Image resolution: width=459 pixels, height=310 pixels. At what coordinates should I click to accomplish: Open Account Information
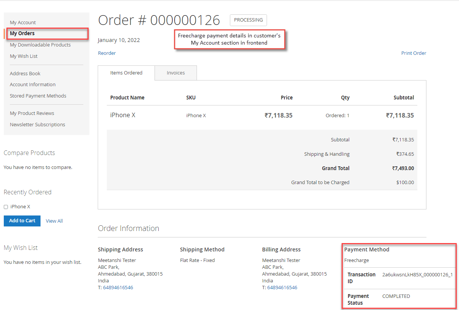point(33,84)
